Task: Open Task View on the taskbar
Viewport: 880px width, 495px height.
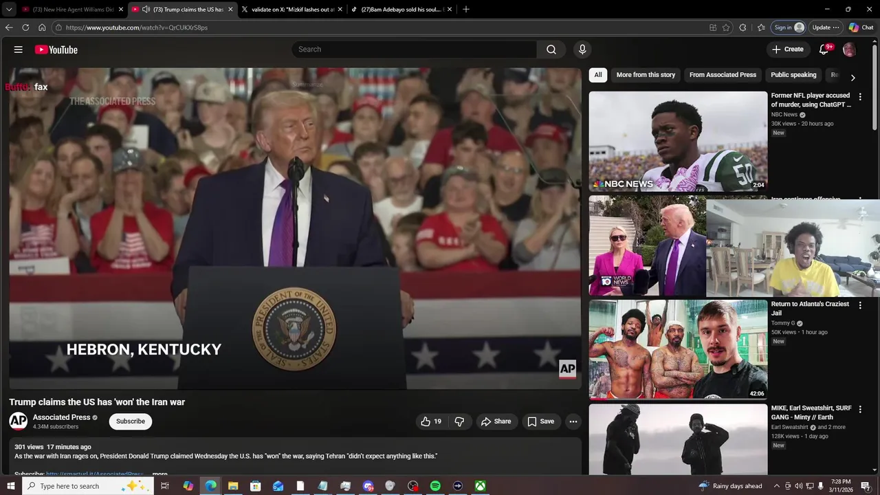Action: pos(165,486)
